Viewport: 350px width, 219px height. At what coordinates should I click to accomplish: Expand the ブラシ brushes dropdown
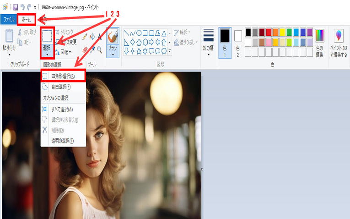(113, 55)
